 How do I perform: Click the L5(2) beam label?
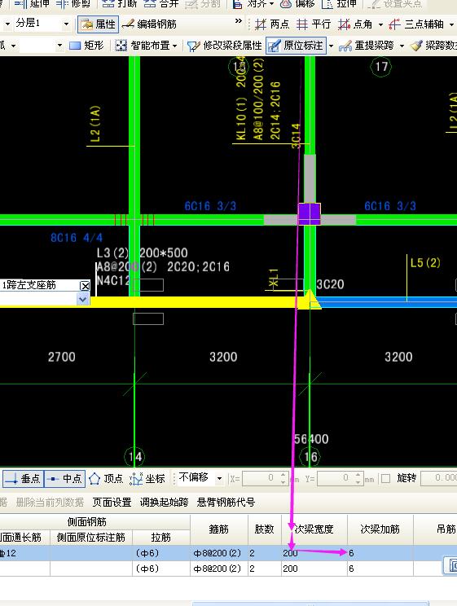425,263
